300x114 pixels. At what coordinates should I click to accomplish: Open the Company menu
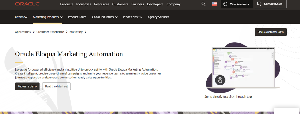[x=173, y=4]
